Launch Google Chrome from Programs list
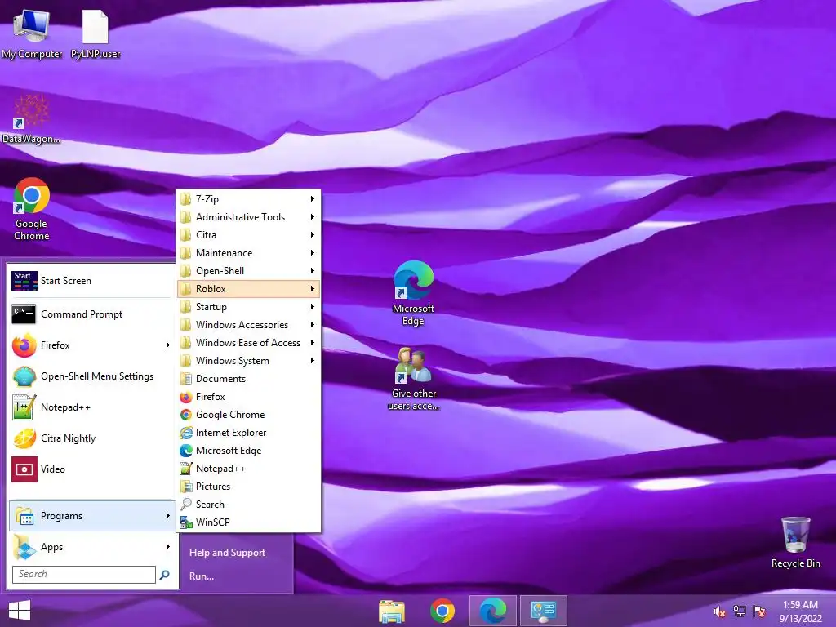 tap(249, 415)
